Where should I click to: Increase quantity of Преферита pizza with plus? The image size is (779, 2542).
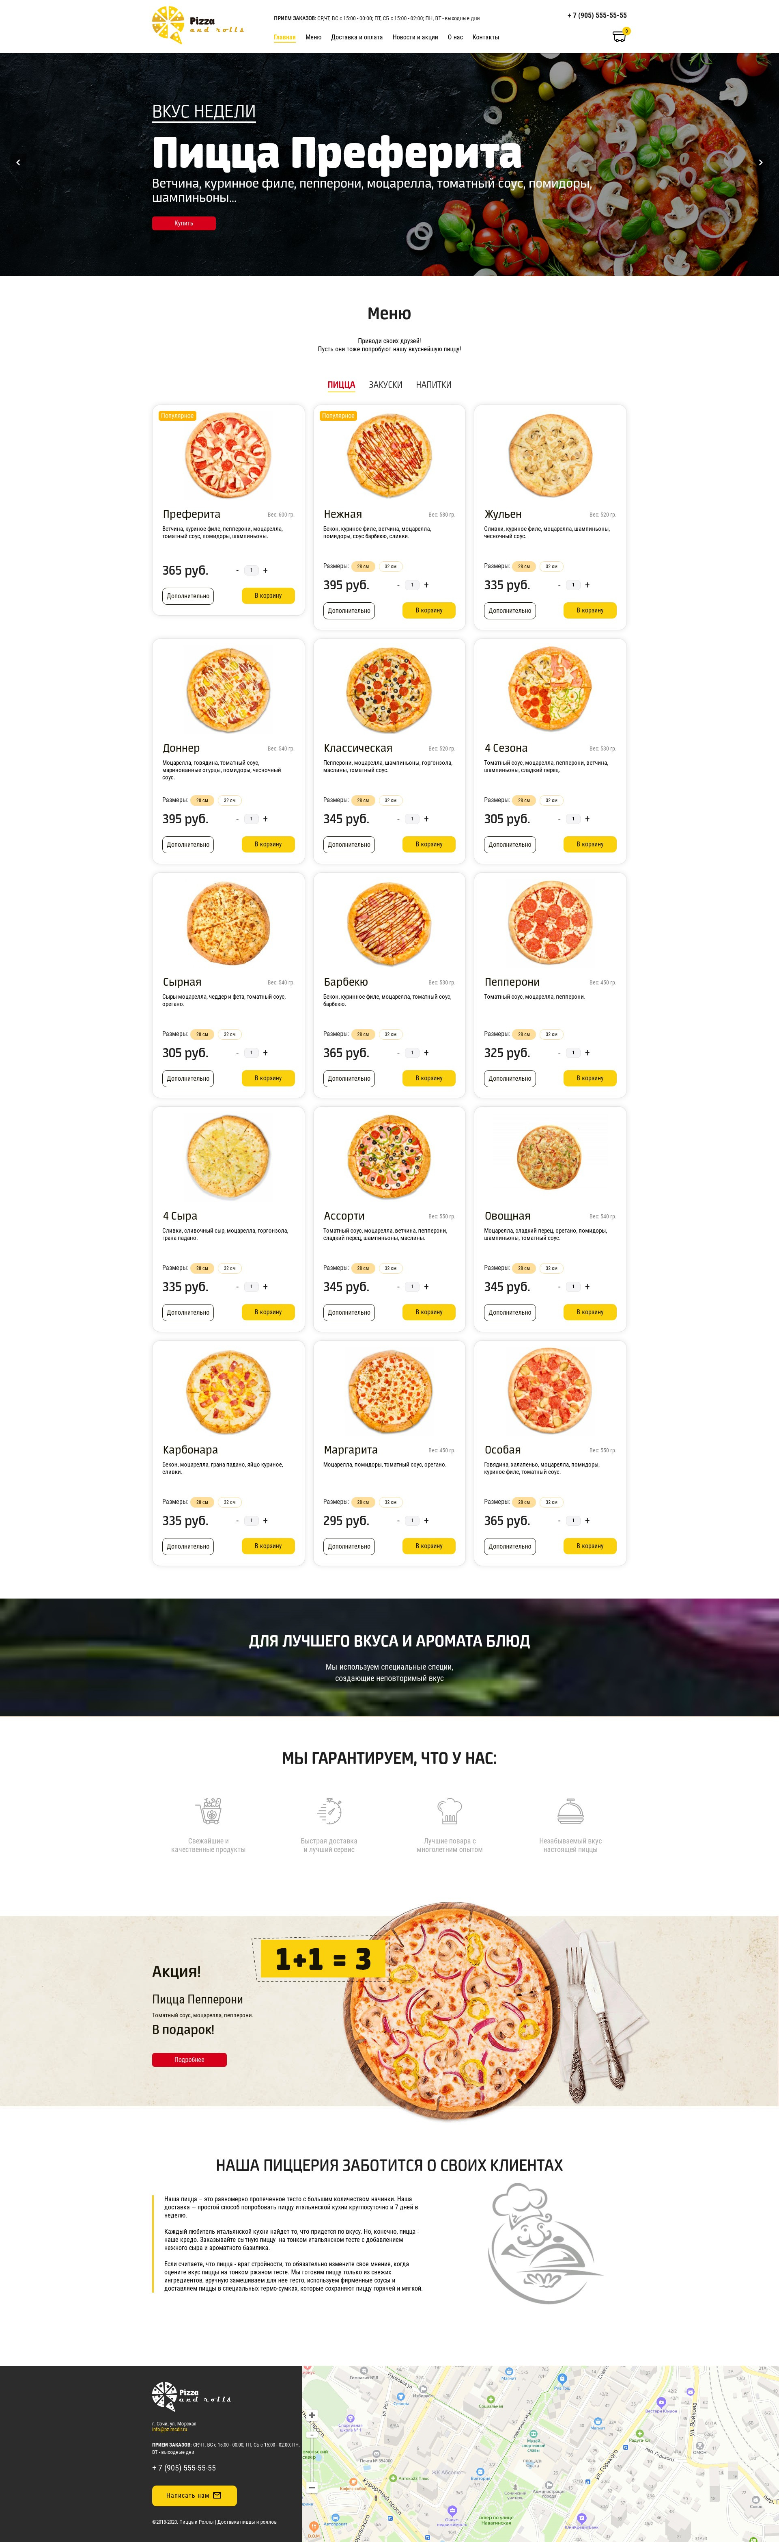click(x=265, y=570)
